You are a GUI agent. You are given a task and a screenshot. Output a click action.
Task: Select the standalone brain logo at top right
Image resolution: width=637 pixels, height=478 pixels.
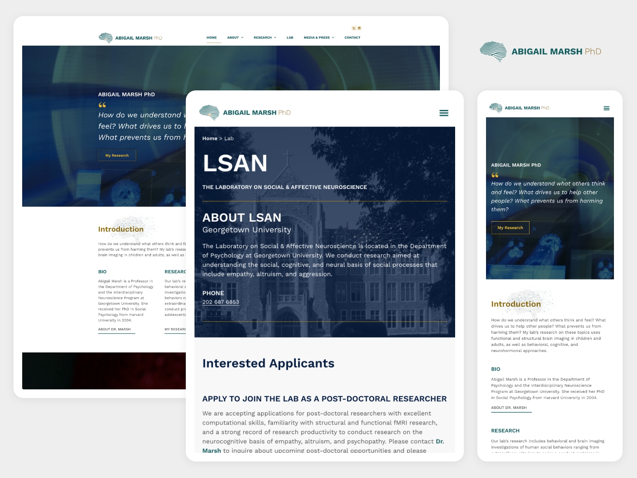click(x=492, y=51)
